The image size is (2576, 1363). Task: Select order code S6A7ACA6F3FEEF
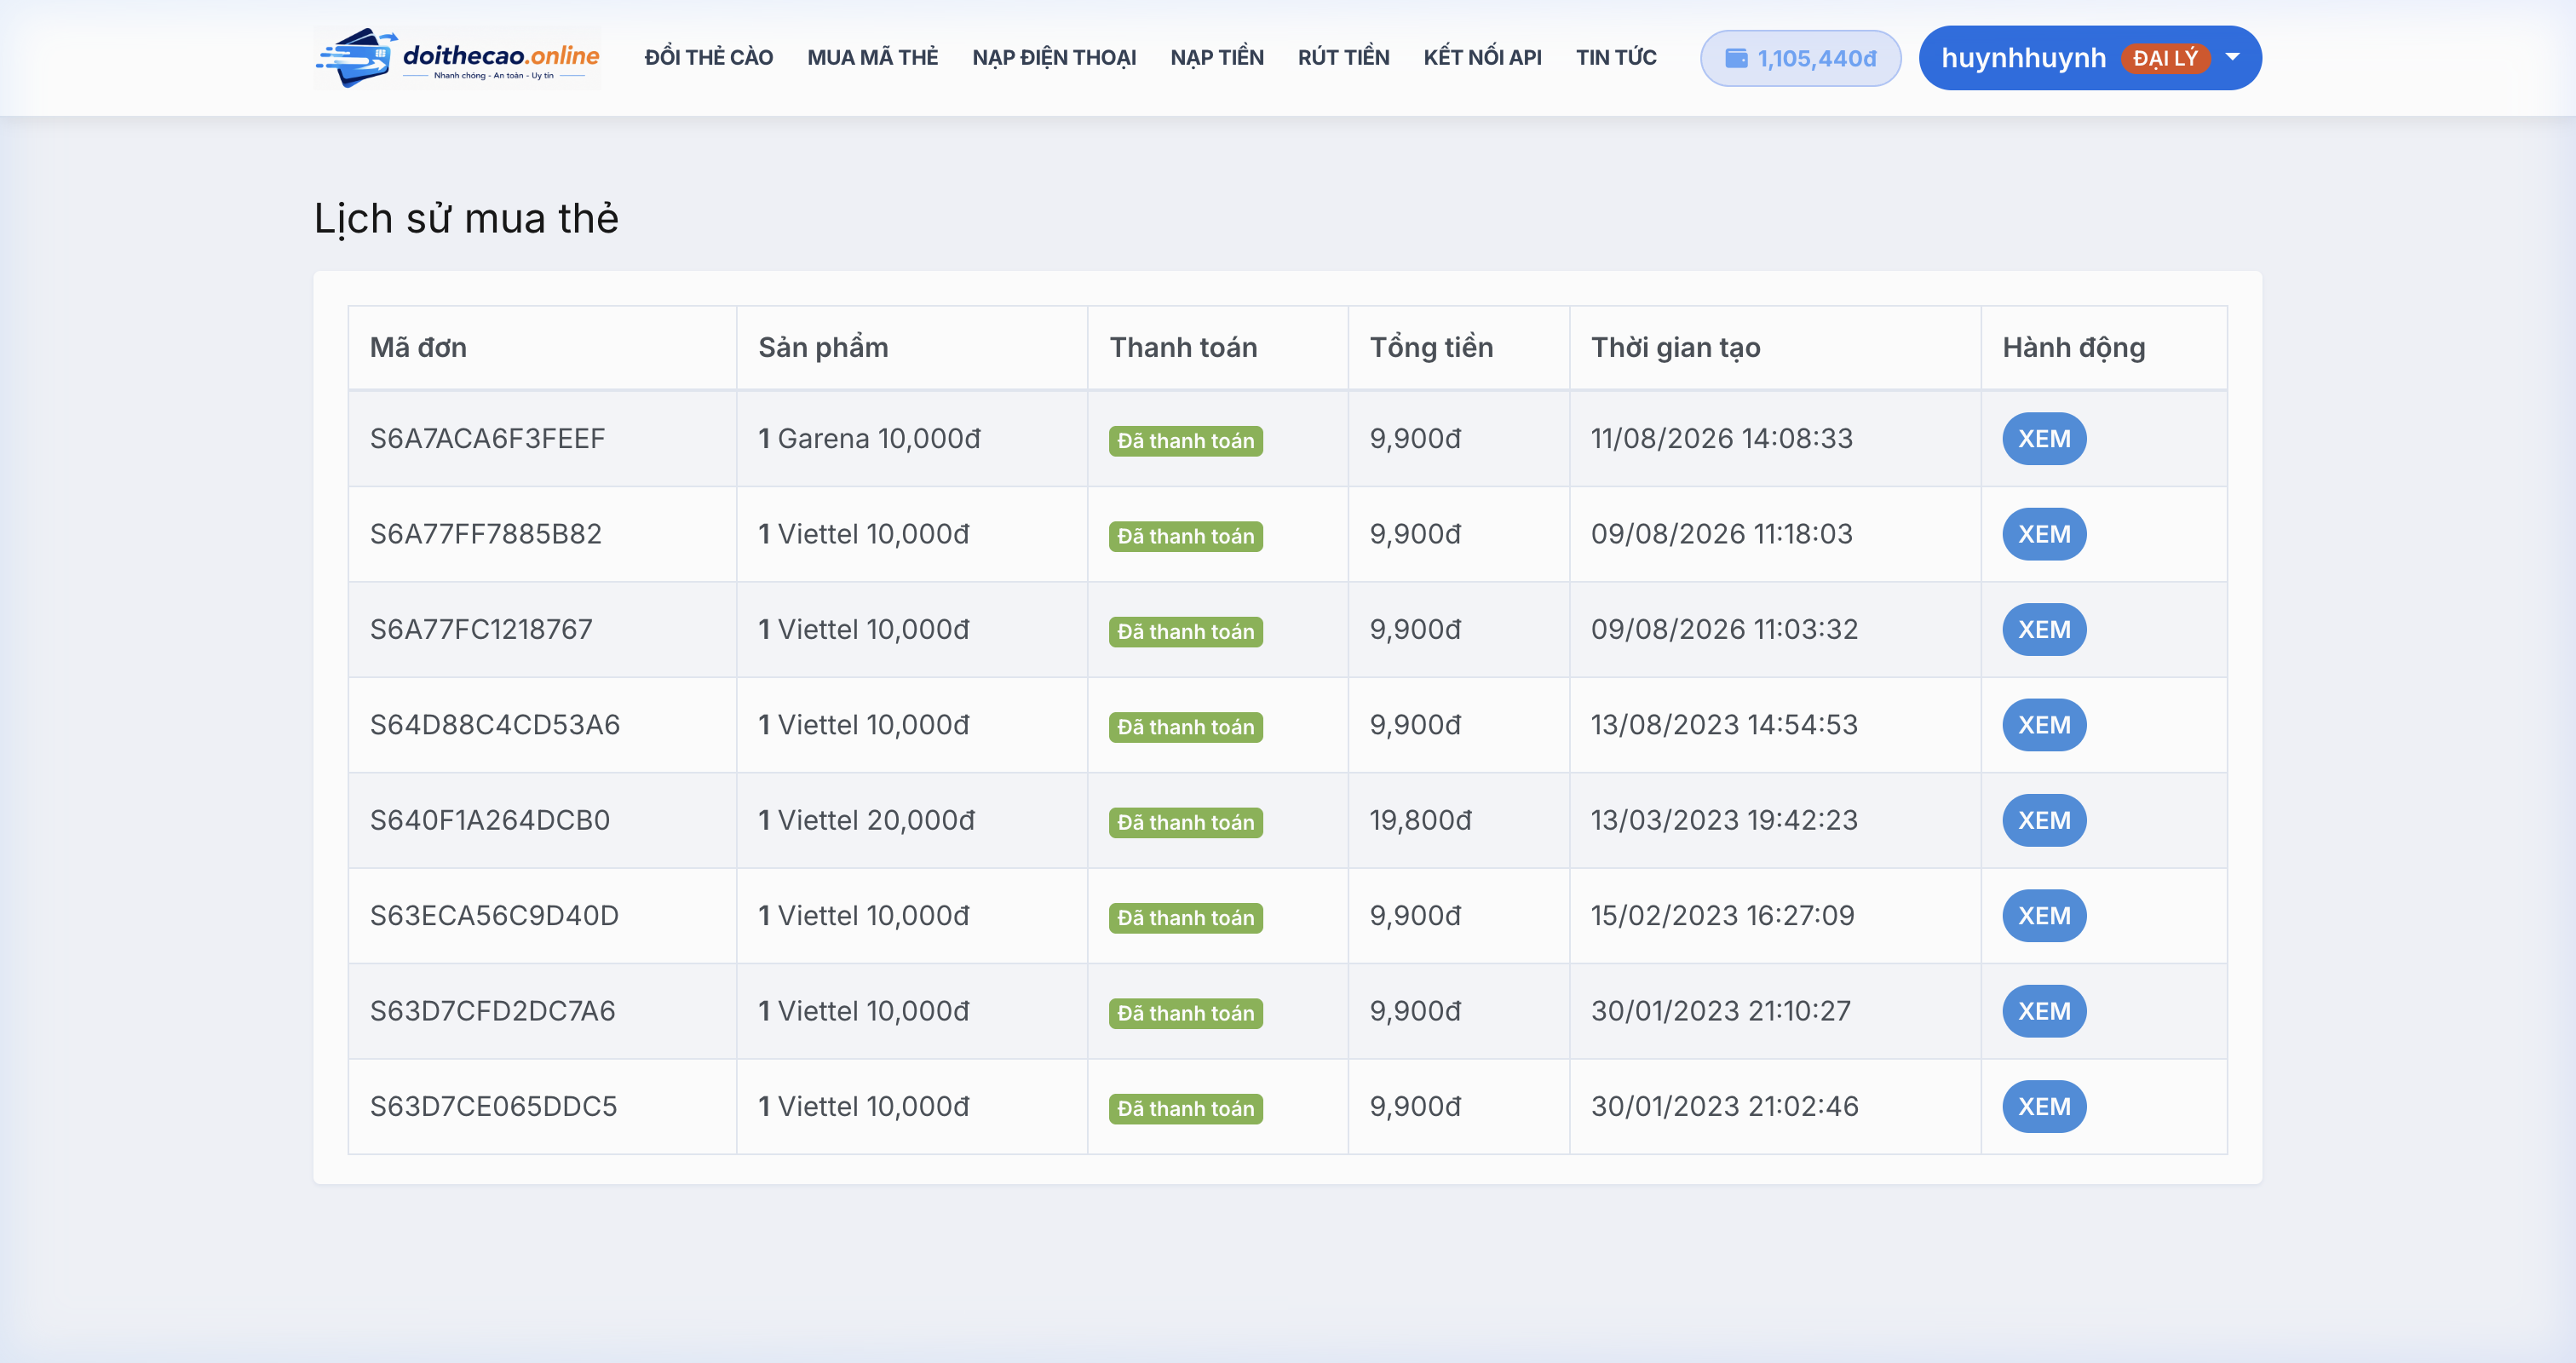tap(487, 439)
